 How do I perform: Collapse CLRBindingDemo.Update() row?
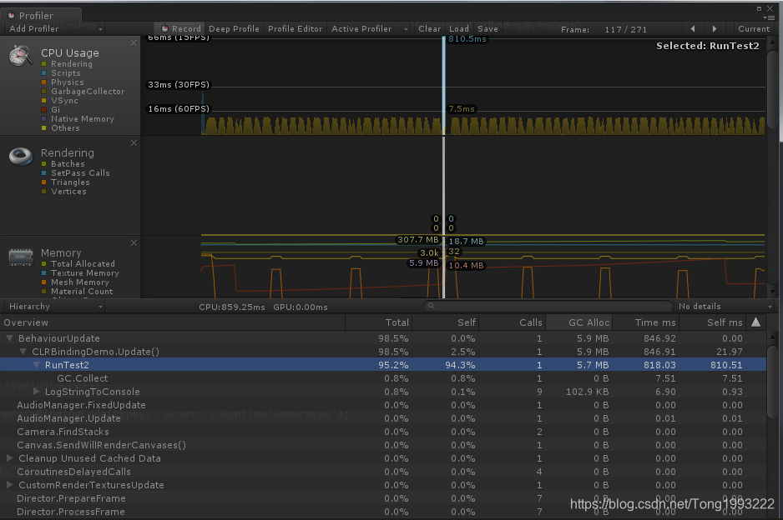pos(23,352)
